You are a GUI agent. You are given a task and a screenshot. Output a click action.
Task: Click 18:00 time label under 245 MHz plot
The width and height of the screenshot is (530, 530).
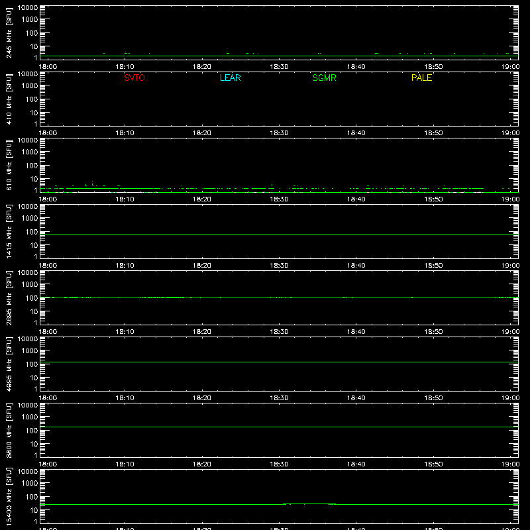tap(48, 67)
